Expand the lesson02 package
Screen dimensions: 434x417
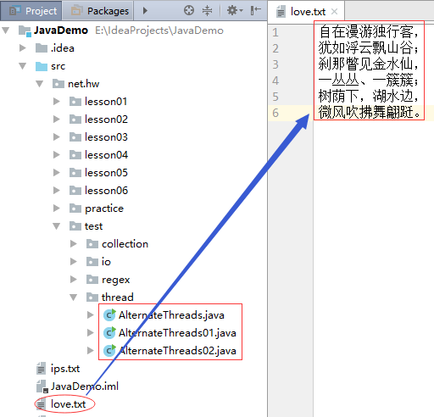coord(57,120)
